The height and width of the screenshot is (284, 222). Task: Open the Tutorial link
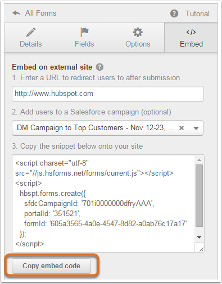[197, 13]
